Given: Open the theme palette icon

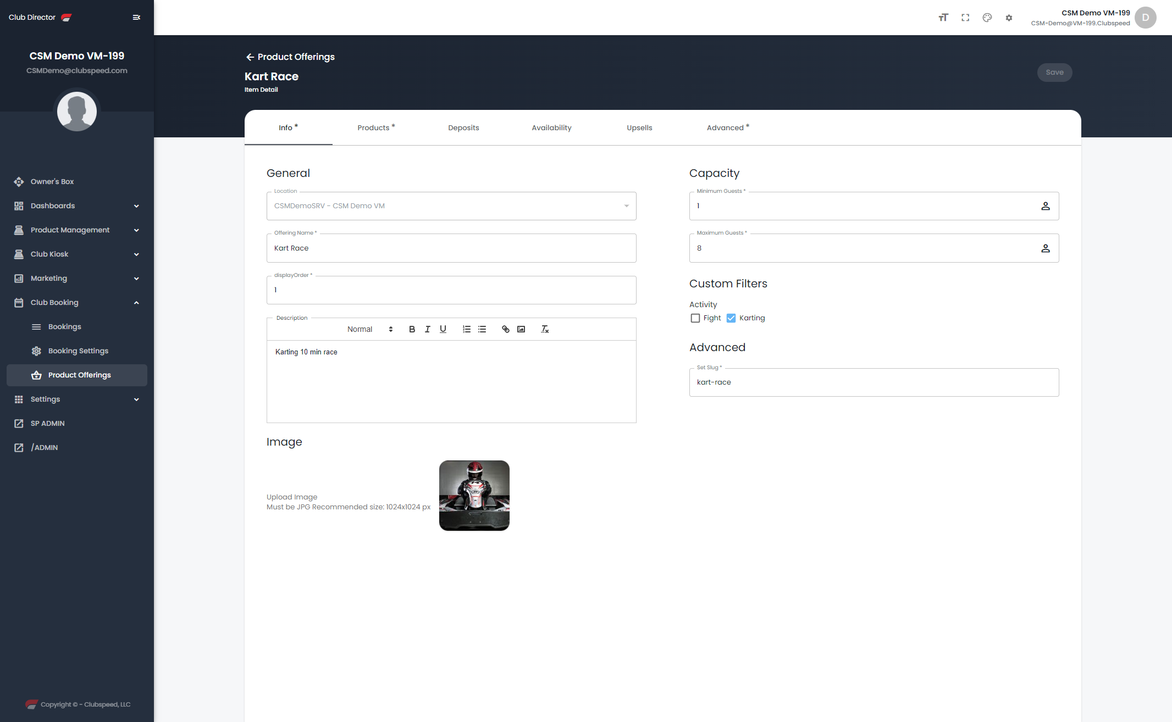Looking at the screenshot, I should tap(987, 18).
